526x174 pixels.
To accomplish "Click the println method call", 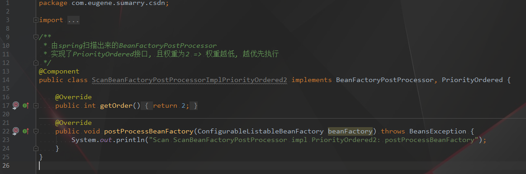I will pyautogui.click(x=130, y=140).
